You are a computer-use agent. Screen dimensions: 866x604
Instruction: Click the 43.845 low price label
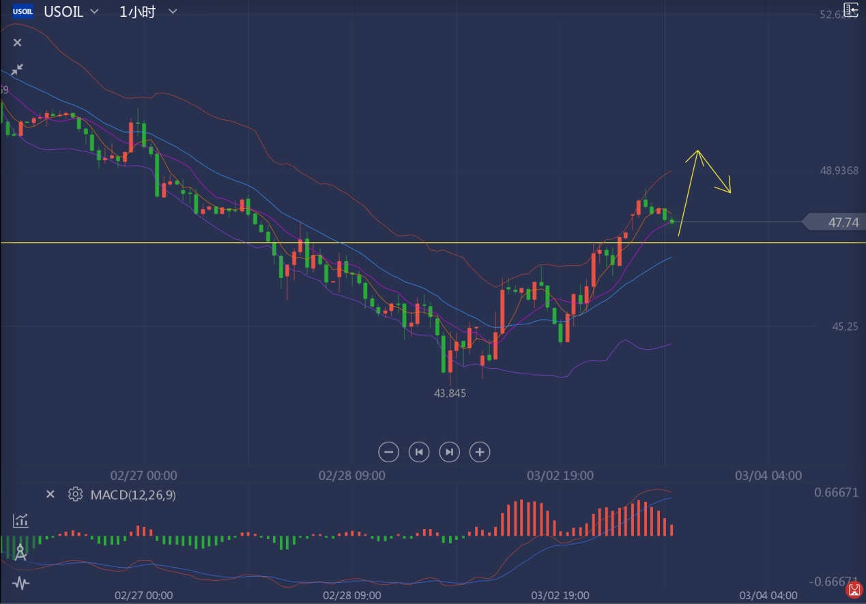coord(450,393)
